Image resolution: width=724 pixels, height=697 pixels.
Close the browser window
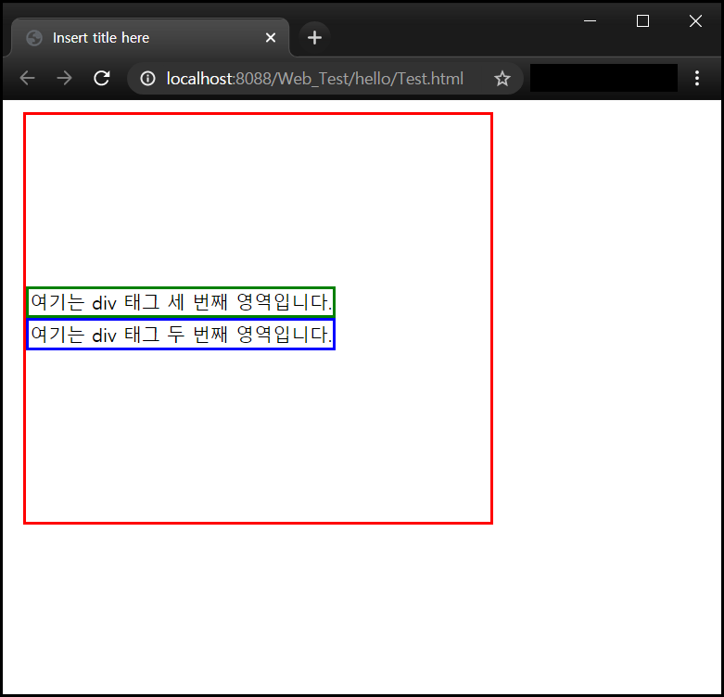coord(695,21)
